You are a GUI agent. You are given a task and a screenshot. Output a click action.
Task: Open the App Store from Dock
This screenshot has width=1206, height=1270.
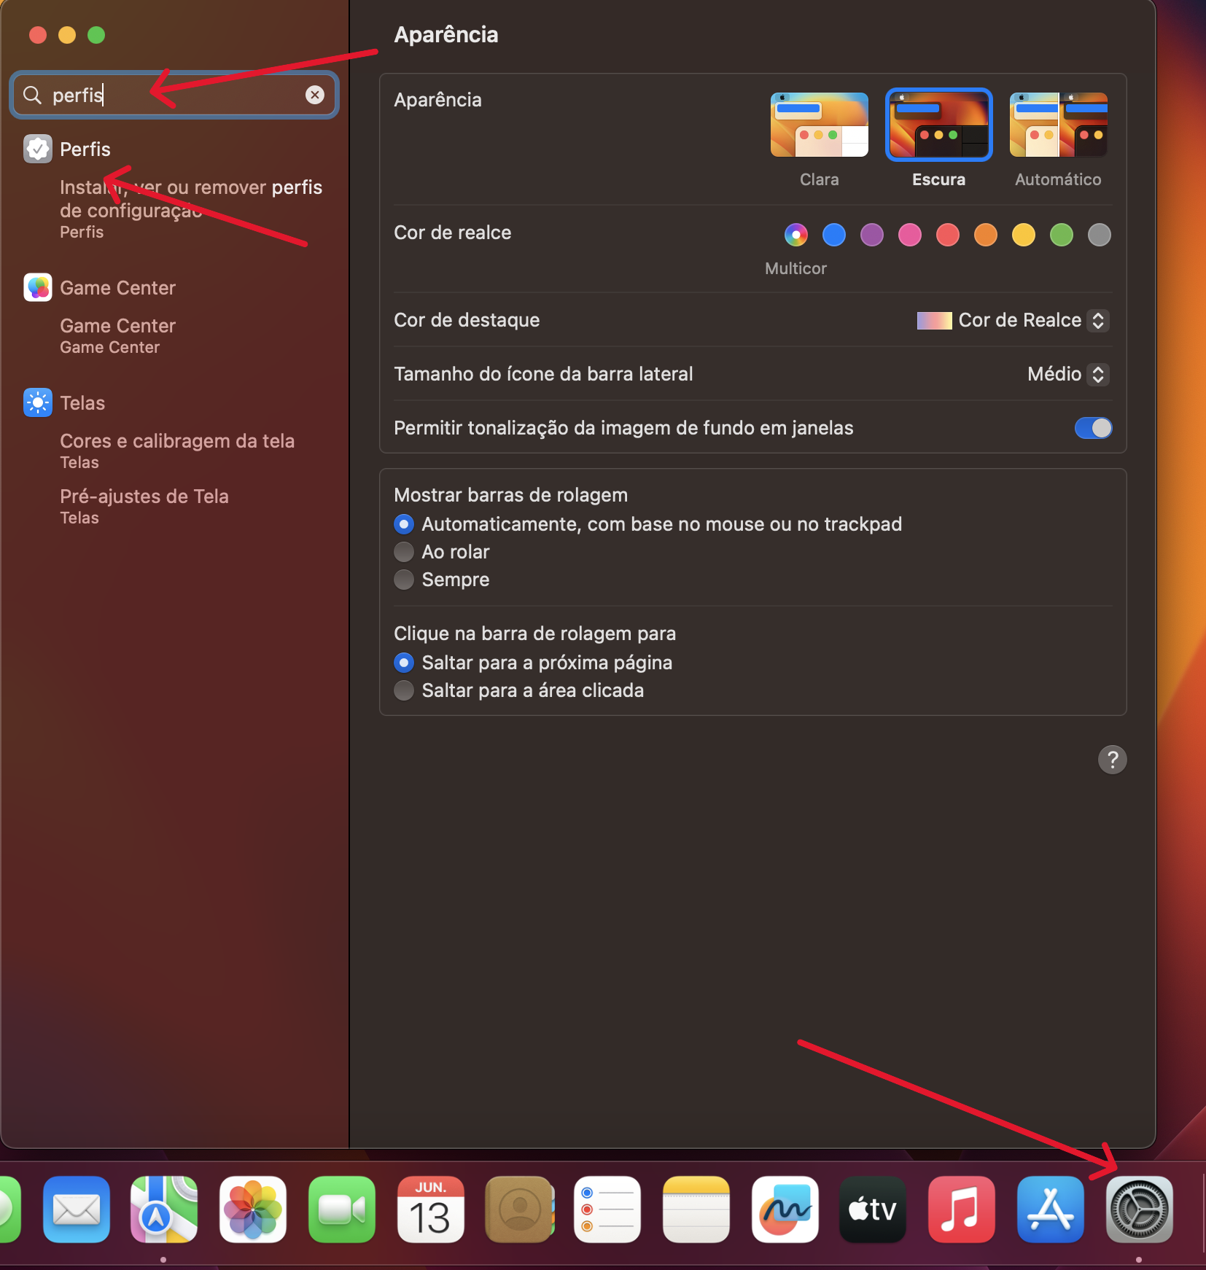click(1050, 1209)
